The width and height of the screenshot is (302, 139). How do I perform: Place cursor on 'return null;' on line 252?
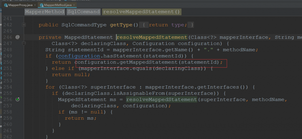pos(71,75)
